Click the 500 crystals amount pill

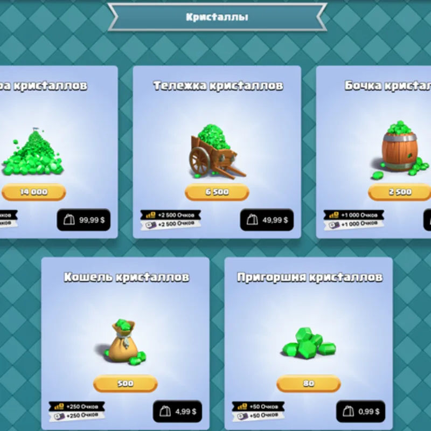click(126, 384)
